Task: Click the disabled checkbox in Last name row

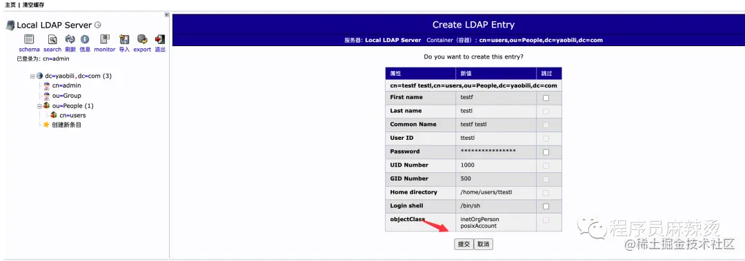Action: click(x=546, y=112)
